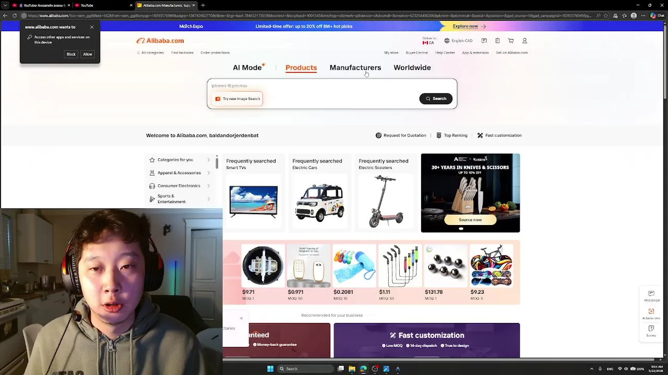Expand the Sports & Entertainment category

180,199
